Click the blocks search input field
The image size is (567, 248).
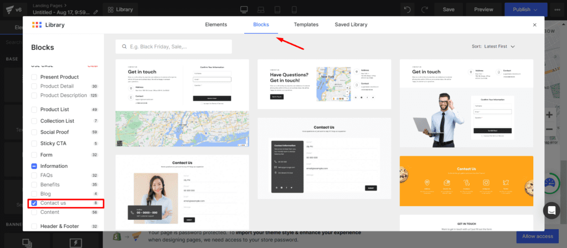[x=173, y=46]
